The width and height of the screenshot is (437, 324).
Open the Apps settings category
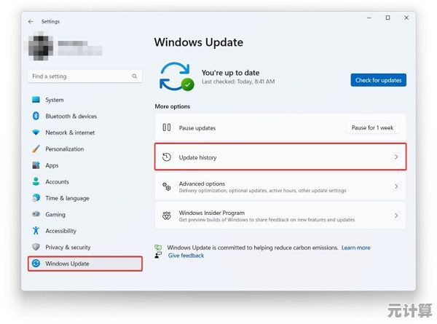[52, 165]
